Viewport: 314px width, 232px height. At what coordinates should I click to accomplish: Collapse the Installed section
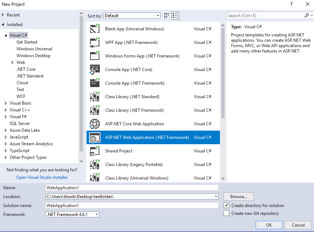coord(3,24)
